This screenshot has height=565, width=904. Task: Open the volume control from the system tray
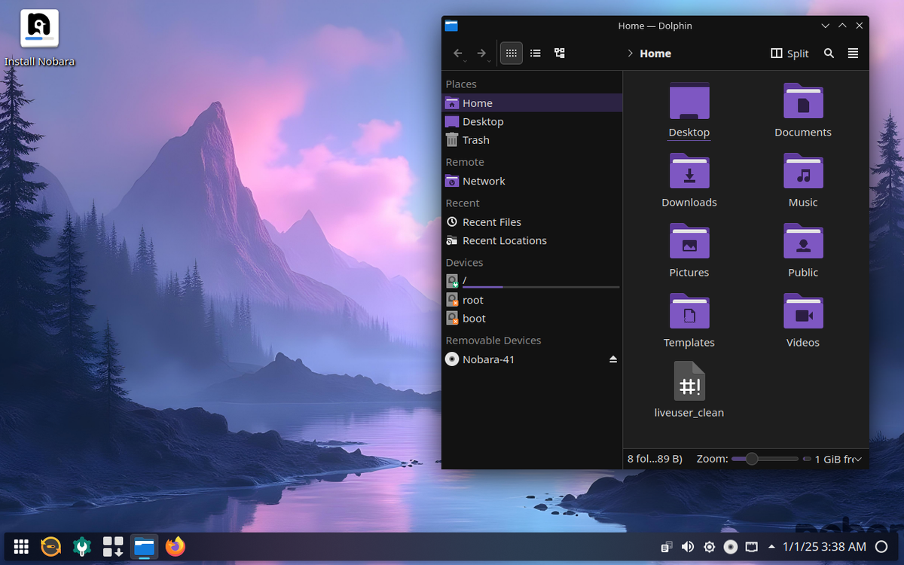click(x=688, y=546)
